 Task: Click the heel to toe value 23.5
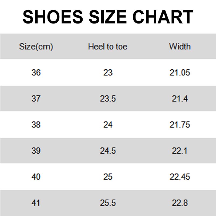[108, 99]
